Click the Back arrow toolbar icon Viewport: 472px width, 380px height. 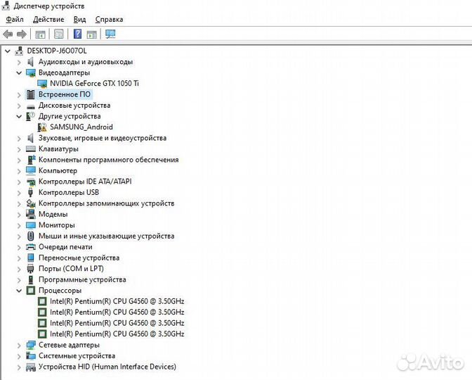8,34
